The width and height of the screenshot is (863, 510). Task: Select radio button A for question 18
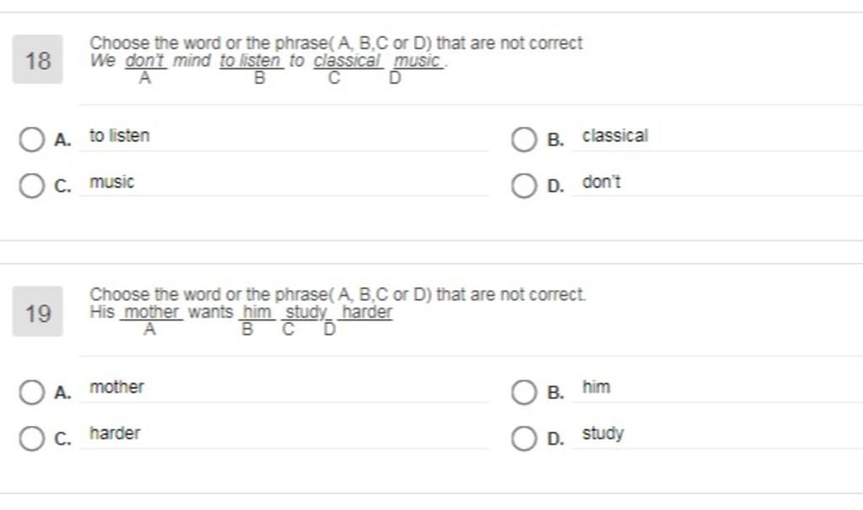click(31, 140)
